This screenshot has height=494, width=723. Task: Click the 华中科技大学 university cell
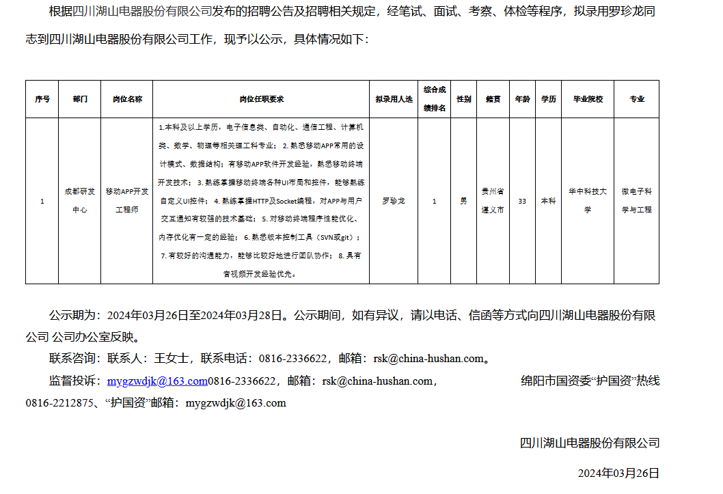[x=587, y=201]
